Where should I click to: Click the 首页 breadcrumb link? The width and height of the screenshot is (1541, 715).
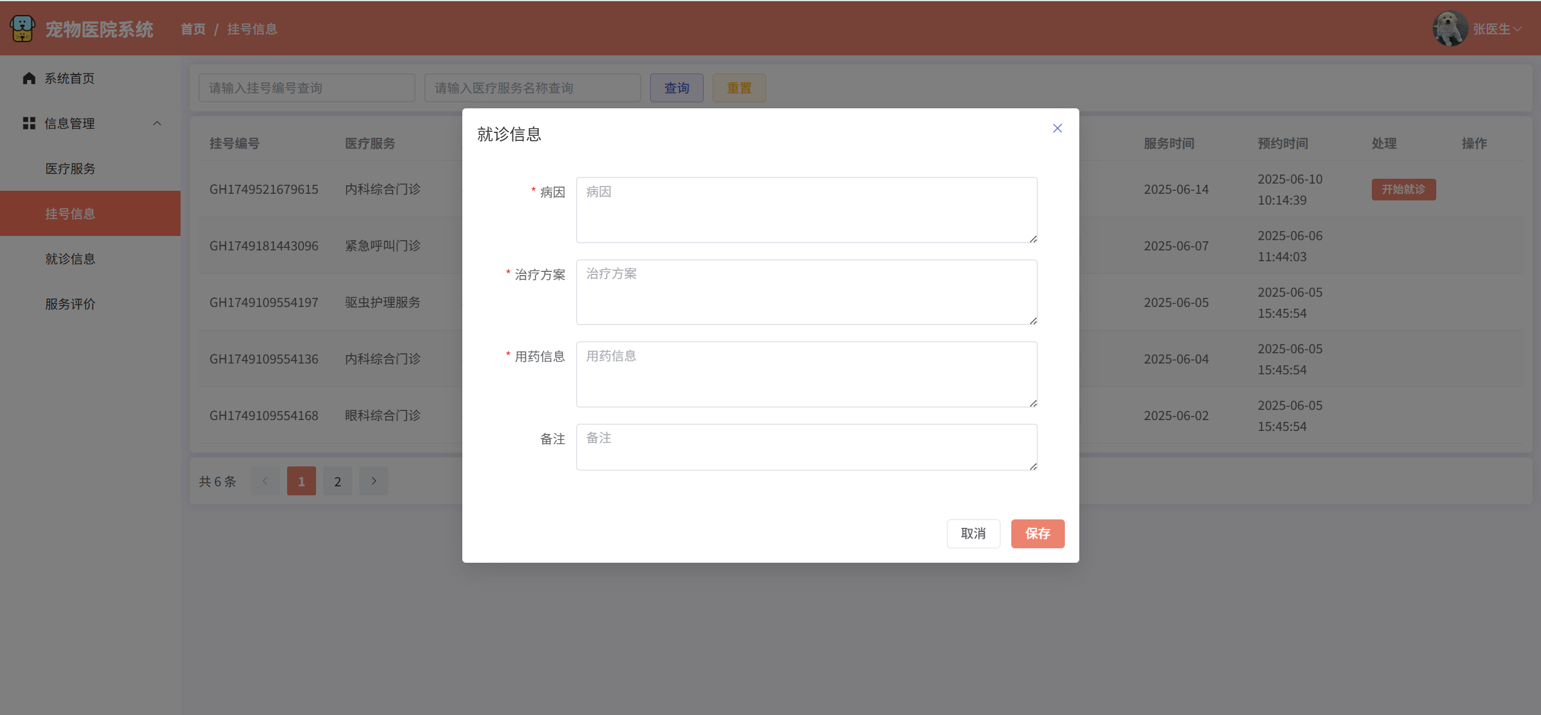(193, 29)
